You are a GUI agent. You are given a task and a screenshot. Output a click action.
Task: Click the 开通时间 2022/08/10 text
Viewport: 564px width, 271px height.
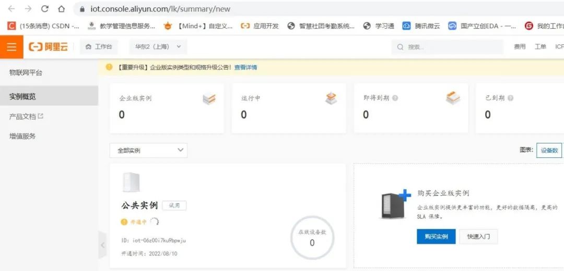coord(149,253)
